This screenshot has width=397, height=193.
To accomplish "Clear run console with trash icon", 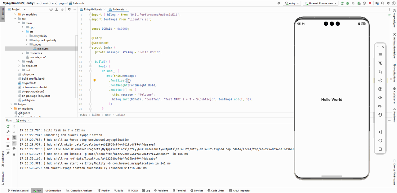I will coord(14,154).
